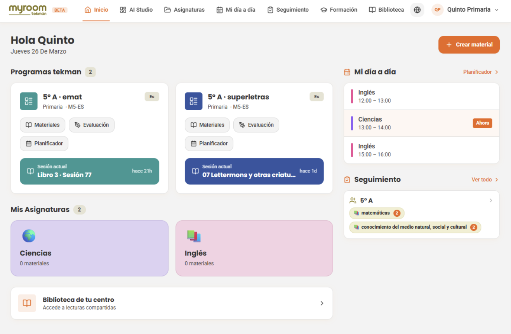Click the Mi día a día calendar icon

(x=347, y=72)
